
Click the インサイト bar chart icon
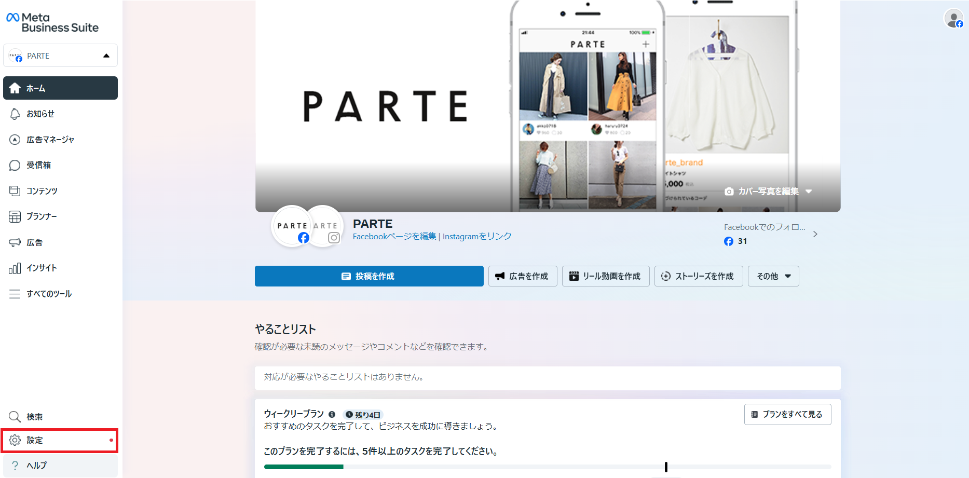pos(15,268)
